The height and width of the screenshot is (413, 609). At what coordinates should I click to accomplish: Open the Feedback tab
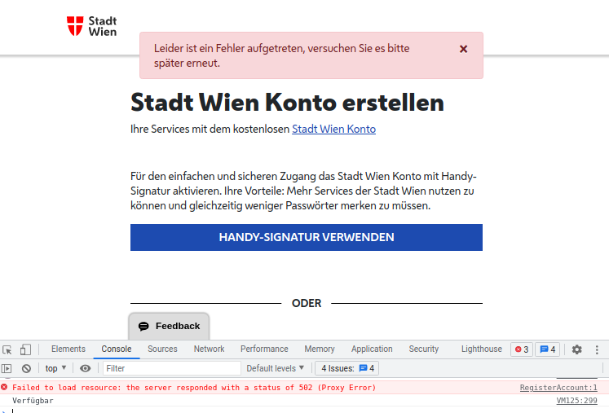[169, 326]
